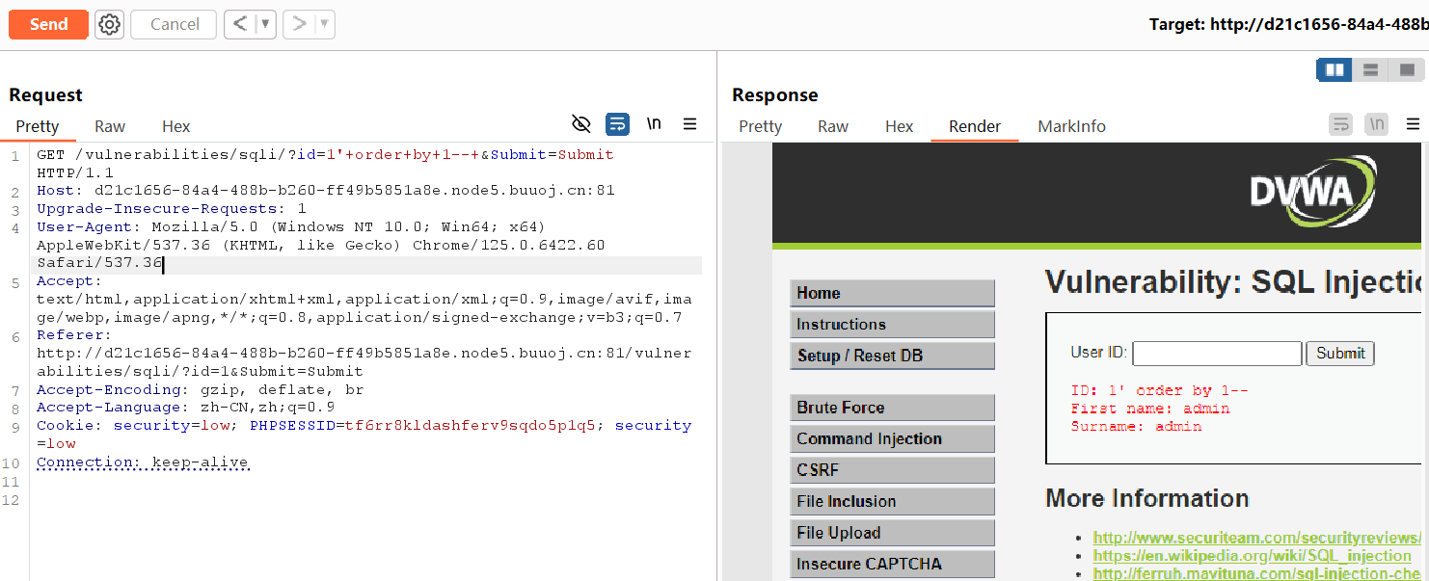Open Insecure CAPTCHA vulnerability page
Image resolution: width=1429 pixels, height=581 pixels.
tap(892, 564)
